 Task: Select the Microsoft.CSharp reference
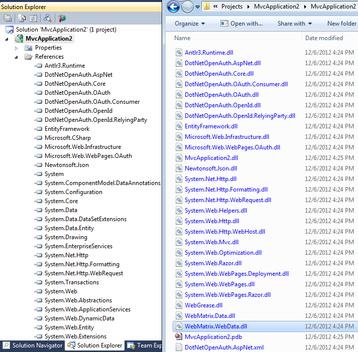tap(68, 138)
